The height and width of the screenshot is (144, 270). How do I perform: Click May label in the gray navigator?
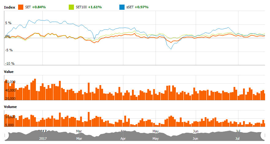coord(155,138)
